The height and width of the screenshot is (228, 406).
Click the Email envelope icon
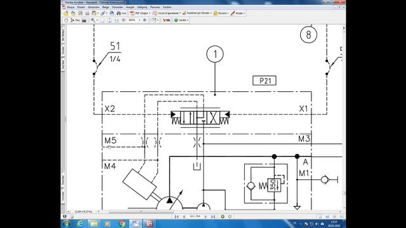(112, 13)
